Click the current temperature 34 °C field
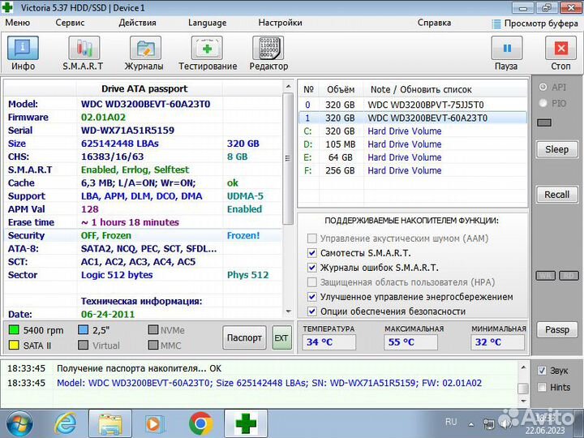584x438 pixels. [329, 342]
